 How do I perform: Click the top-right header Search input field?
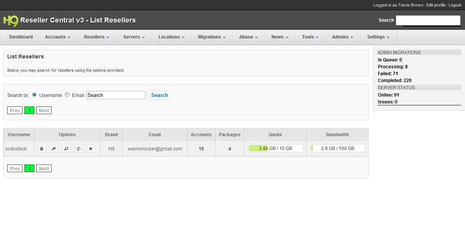point(428,20)
